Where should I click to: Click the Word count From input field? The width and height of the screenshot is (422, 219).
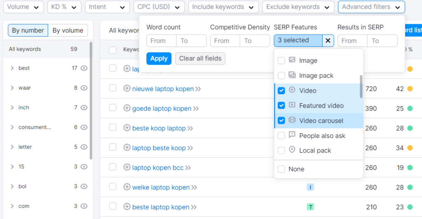pos(161,41)
